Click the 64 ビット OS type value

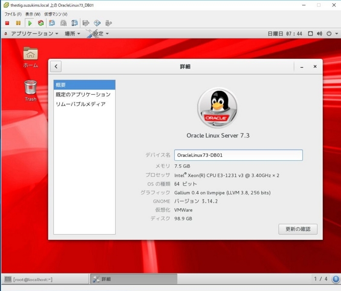click(185, 184)
